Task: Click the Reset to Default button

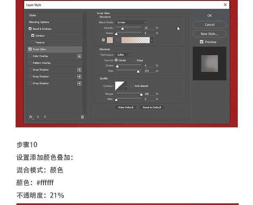Action: 152,107
